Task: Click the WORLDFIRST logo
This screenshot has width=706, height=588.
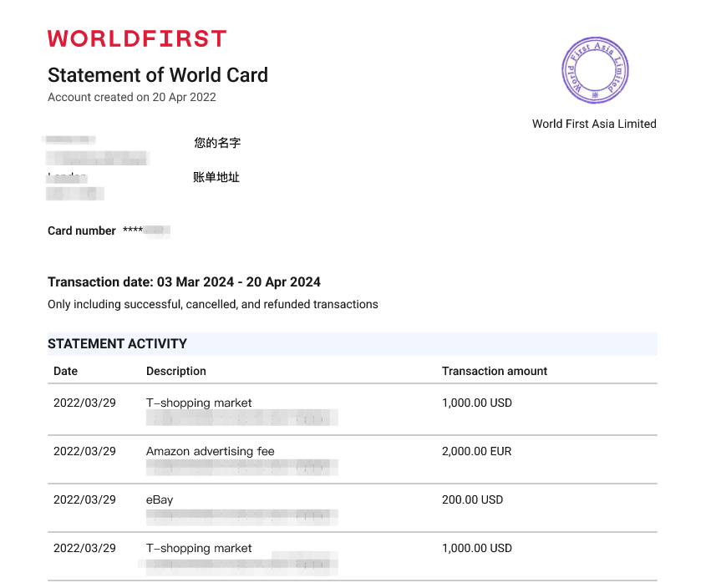Action: [x=136, y=38]
